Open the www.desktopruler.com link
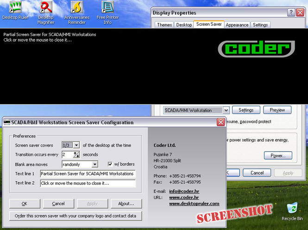 click(x=194, y=203)
